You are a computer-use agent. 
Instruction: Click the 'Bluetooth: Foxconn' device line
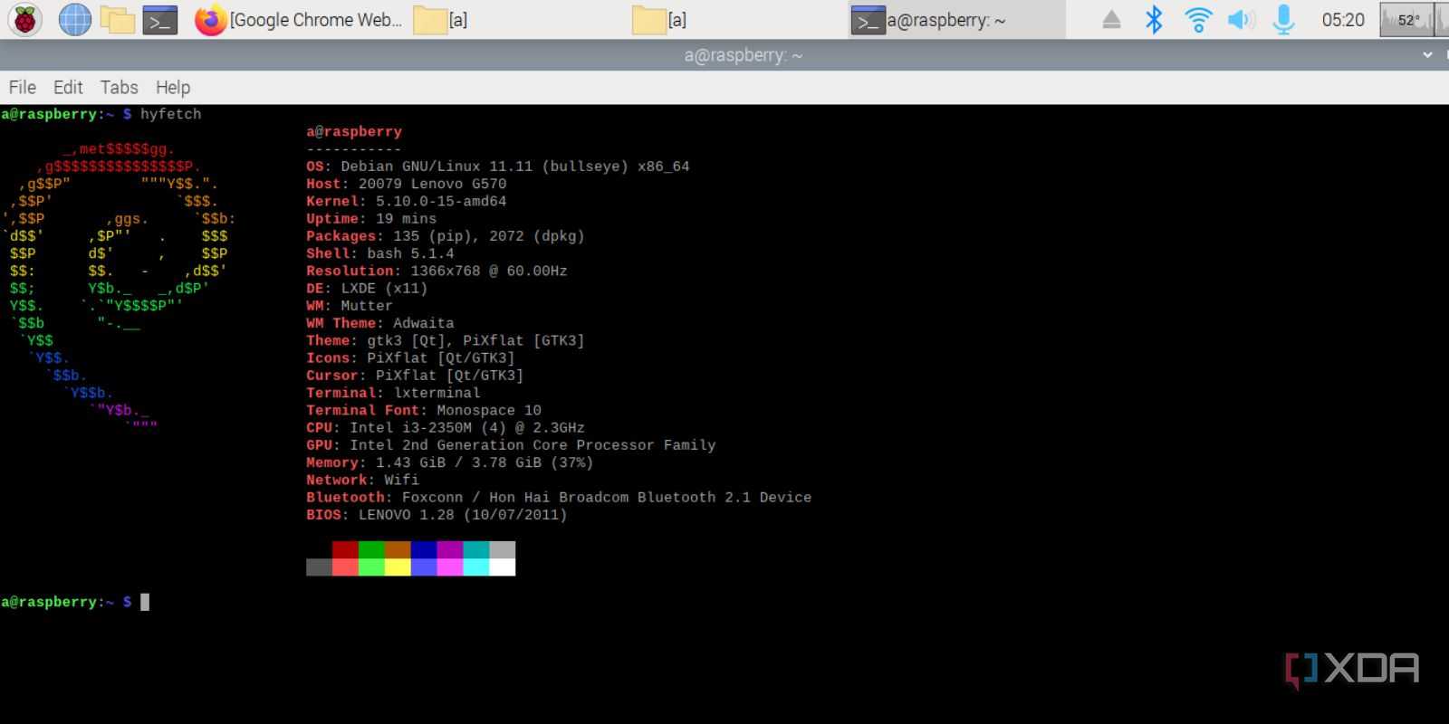click(x=559, y=497)
